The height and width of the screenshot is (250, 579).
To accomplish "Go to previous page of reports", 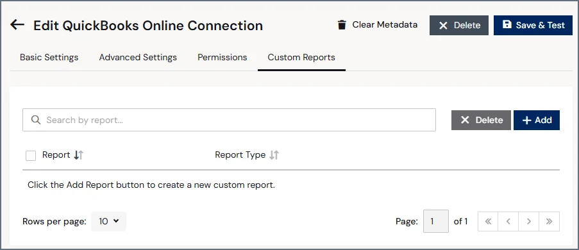I will [x=508, y=222].
